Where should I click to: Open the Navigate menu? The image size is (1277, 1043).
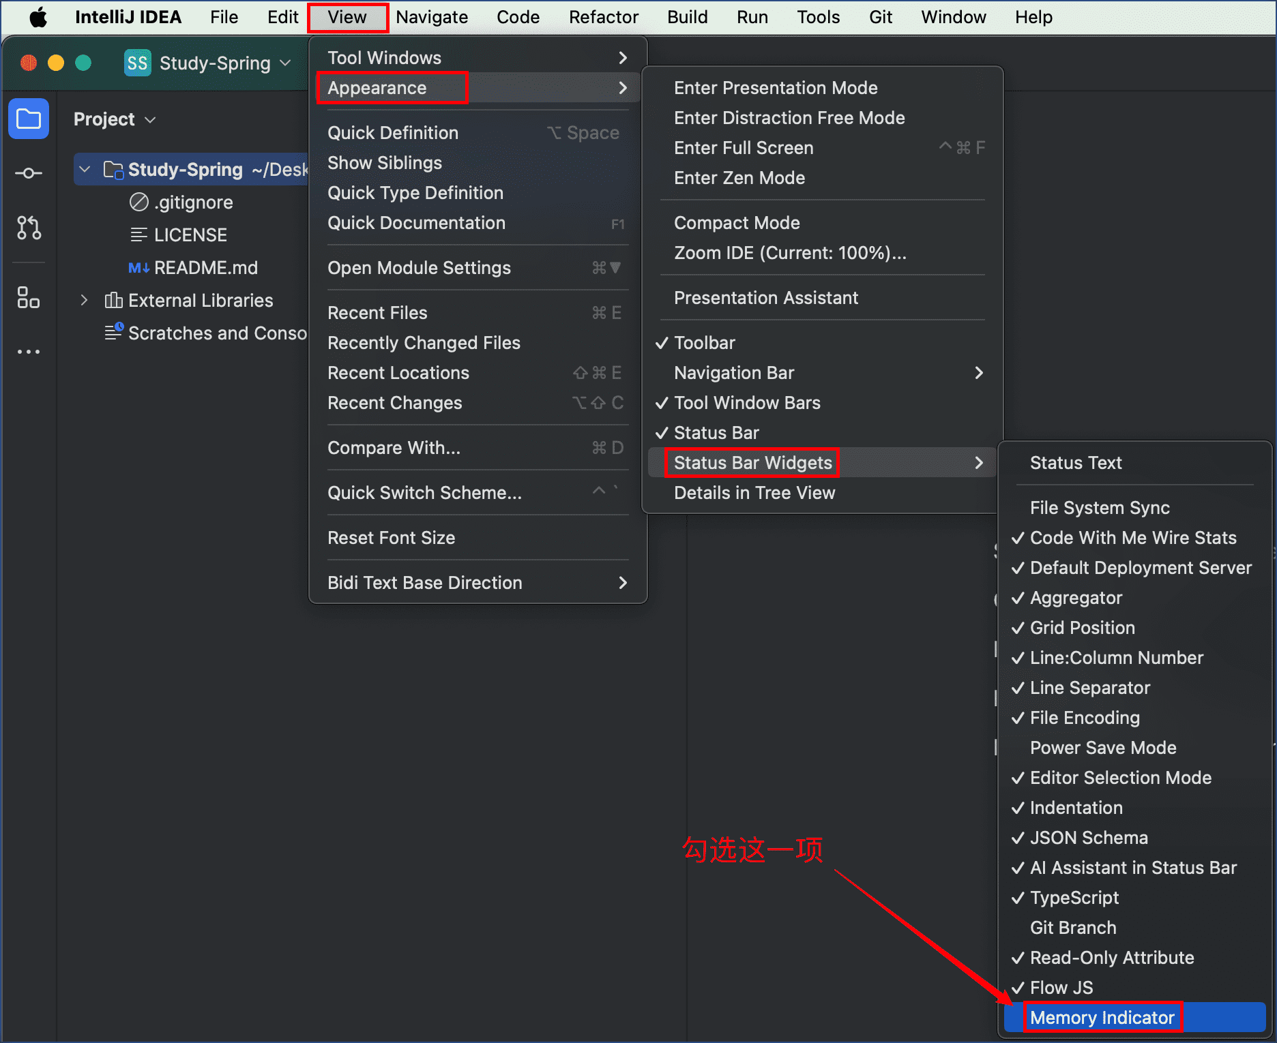point(432,17)
